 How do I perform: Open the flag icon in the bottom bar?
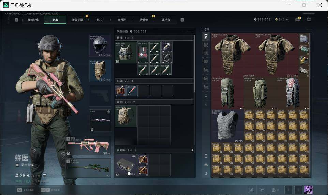pos(262,190)
